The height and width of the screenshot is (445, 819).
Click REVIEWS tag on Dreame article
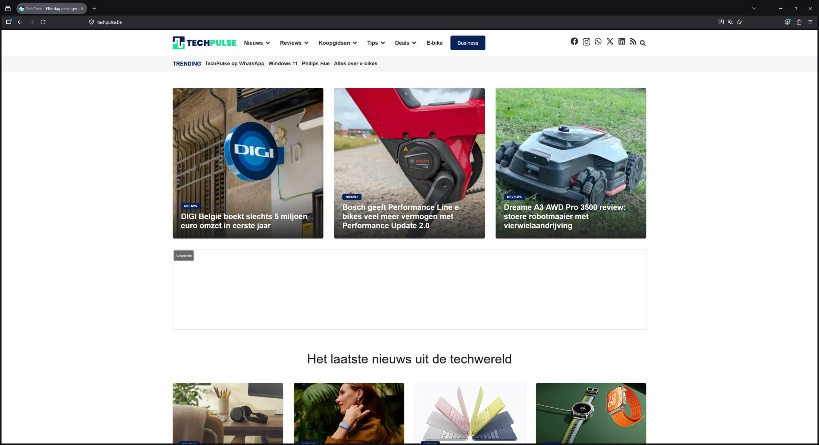coord(514,197)
